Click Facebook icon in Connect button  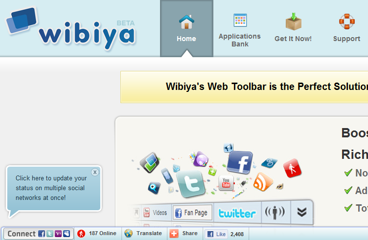(42, 234)
